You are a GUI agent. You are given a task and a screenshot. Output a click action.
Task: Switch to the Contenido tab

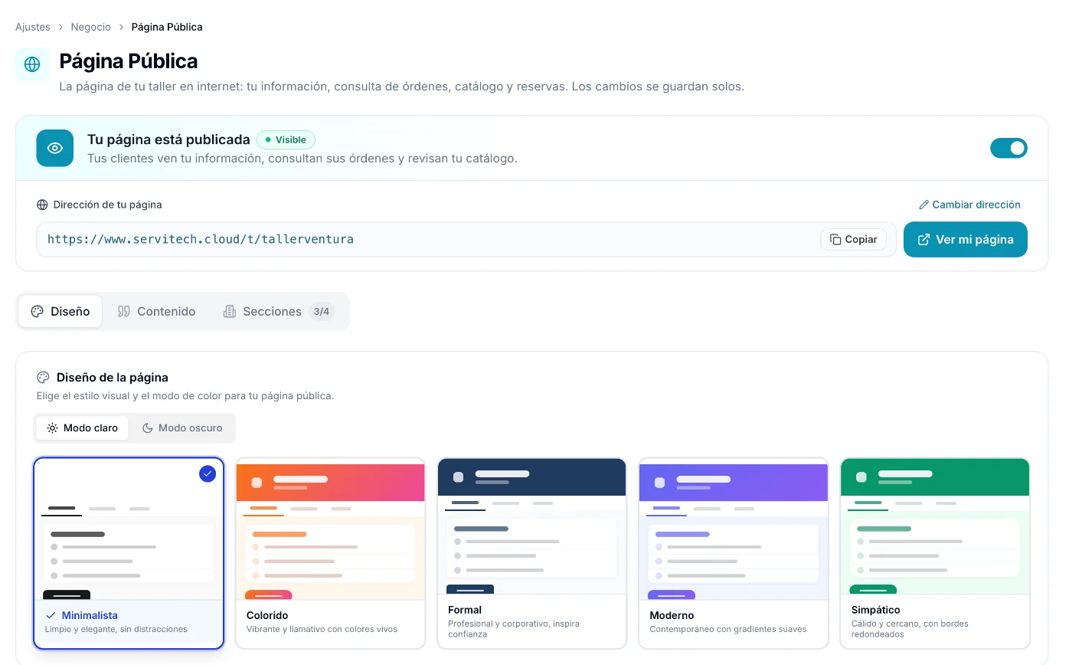click(157, 311)
